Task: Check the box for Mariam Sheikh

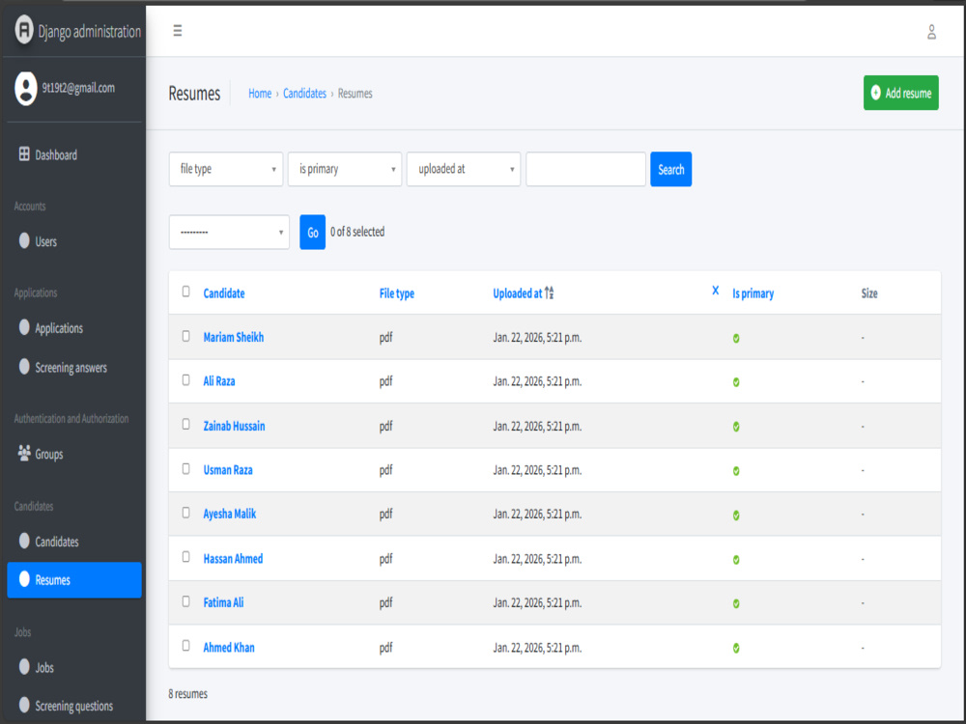Action: click(x=186, y=336)
